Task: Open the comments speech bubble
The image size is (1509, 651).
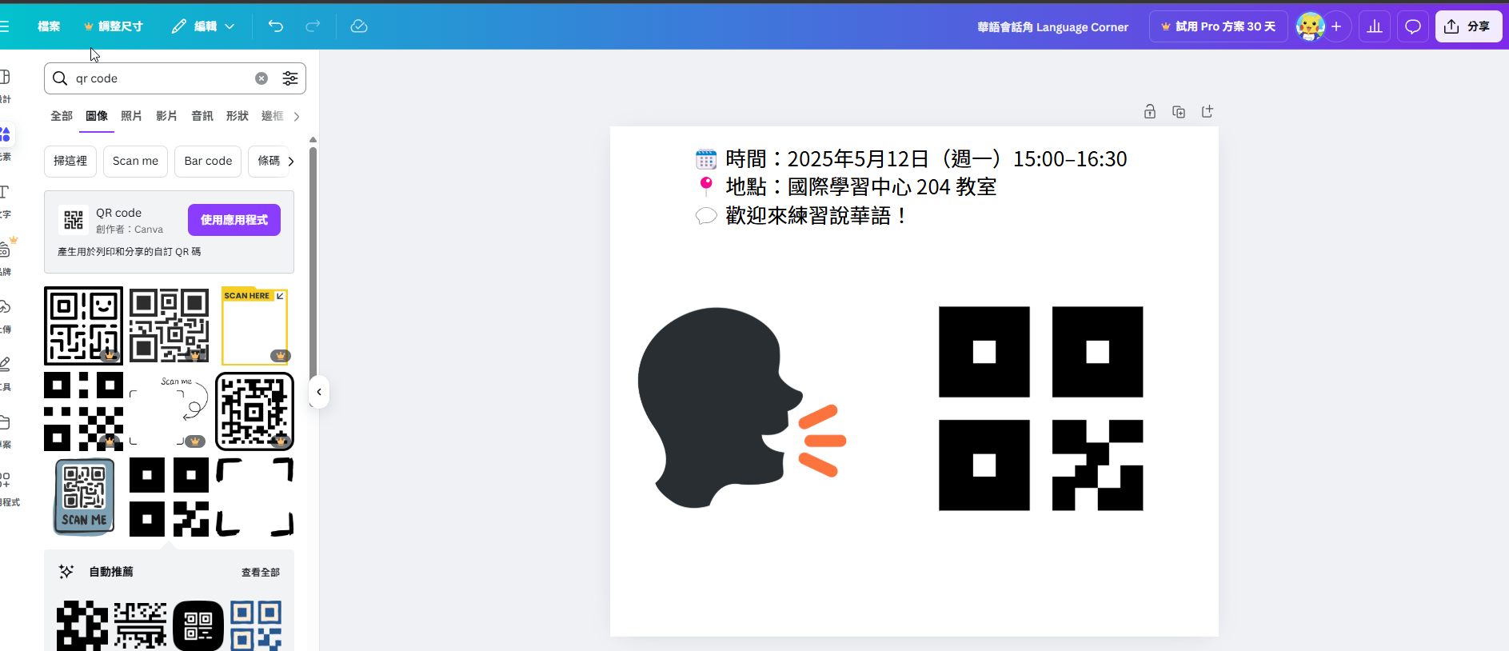Action: click(x=1413, y=26)
